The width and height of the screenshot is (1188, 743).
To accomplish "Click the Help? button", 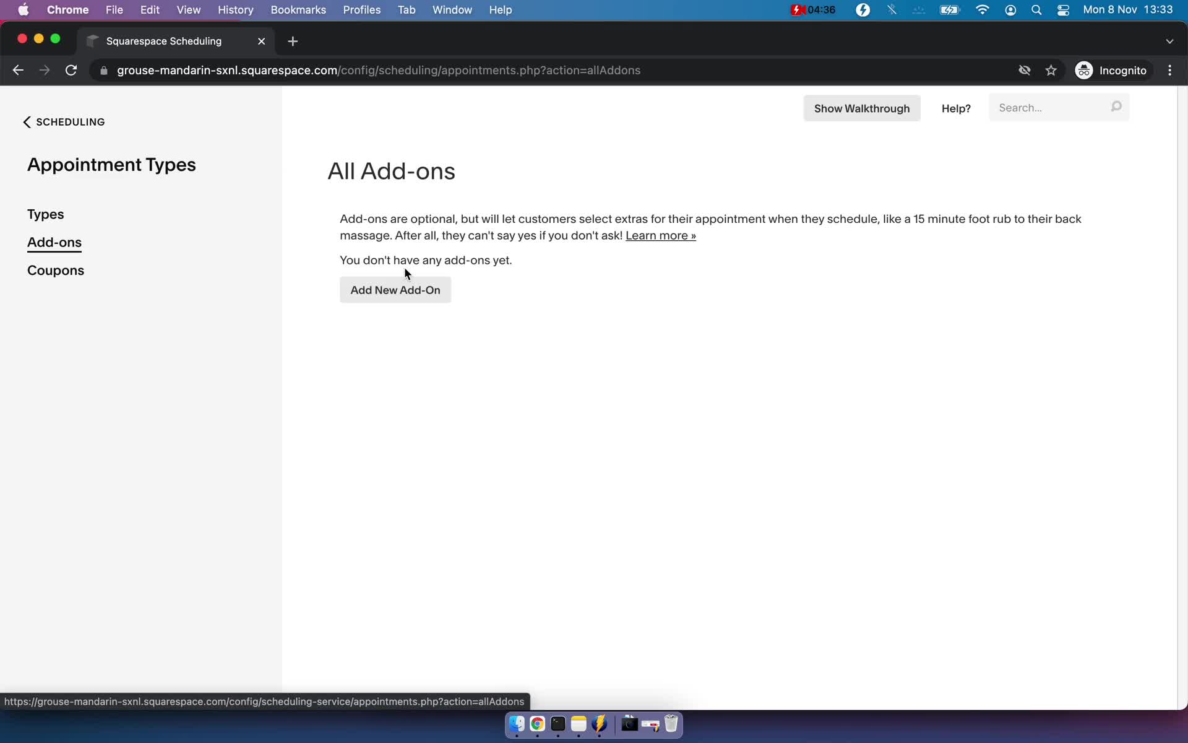I will coord(956,108).
